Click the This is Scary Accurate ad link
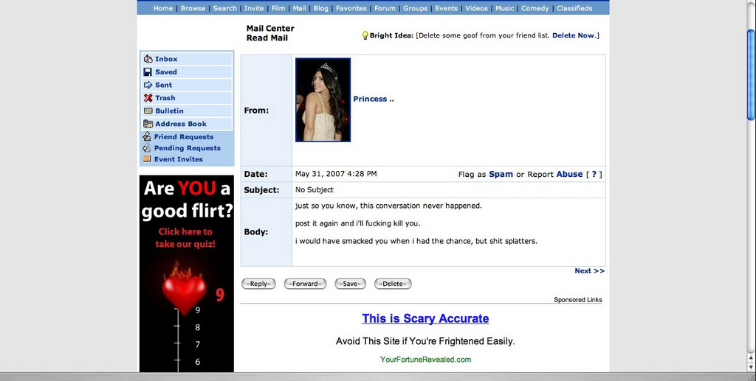Screen dimensions: 756x381 pyautogui.click(x=425, y=318)
